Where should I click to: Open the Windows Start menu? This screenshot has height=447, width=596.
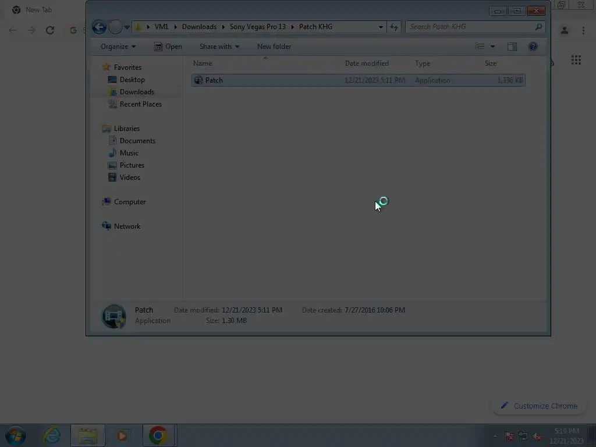(x=16, y=435)
